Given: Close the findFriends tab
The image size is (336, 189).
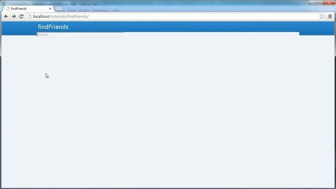Looking at the screenshot, I should (50, 8).
